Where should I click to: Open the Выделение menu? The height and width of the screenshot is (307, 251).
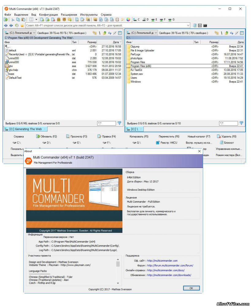21,15
